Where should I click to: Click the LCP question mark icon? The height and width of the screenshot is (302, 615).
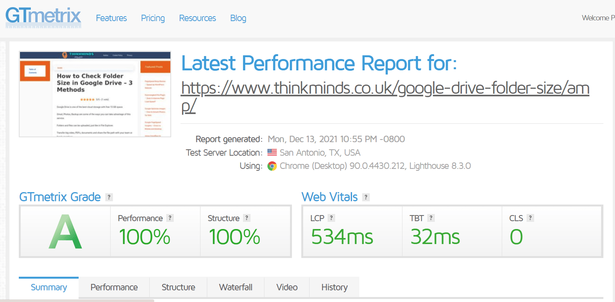[331, 218]
